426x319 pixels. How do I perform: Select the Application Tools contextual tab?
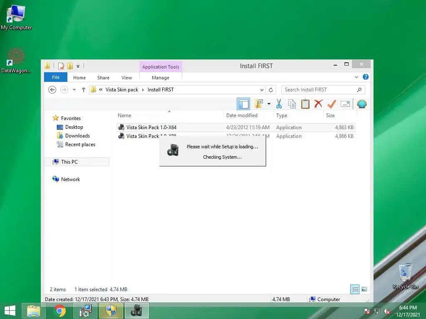click(161, 67)
